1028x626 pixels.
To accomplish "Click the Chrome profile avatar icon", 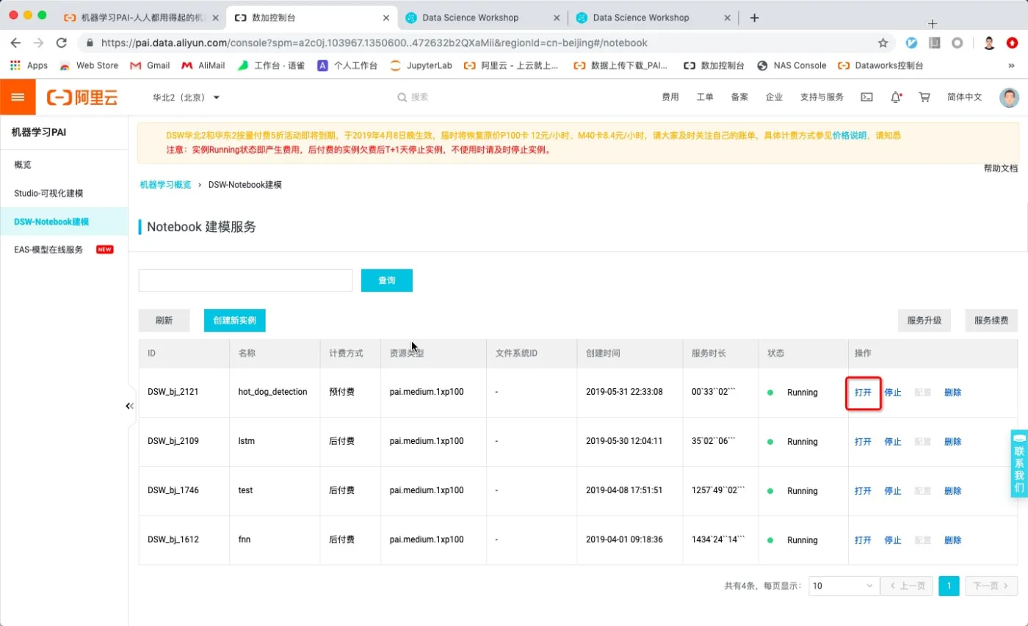I will pos(989,43).
